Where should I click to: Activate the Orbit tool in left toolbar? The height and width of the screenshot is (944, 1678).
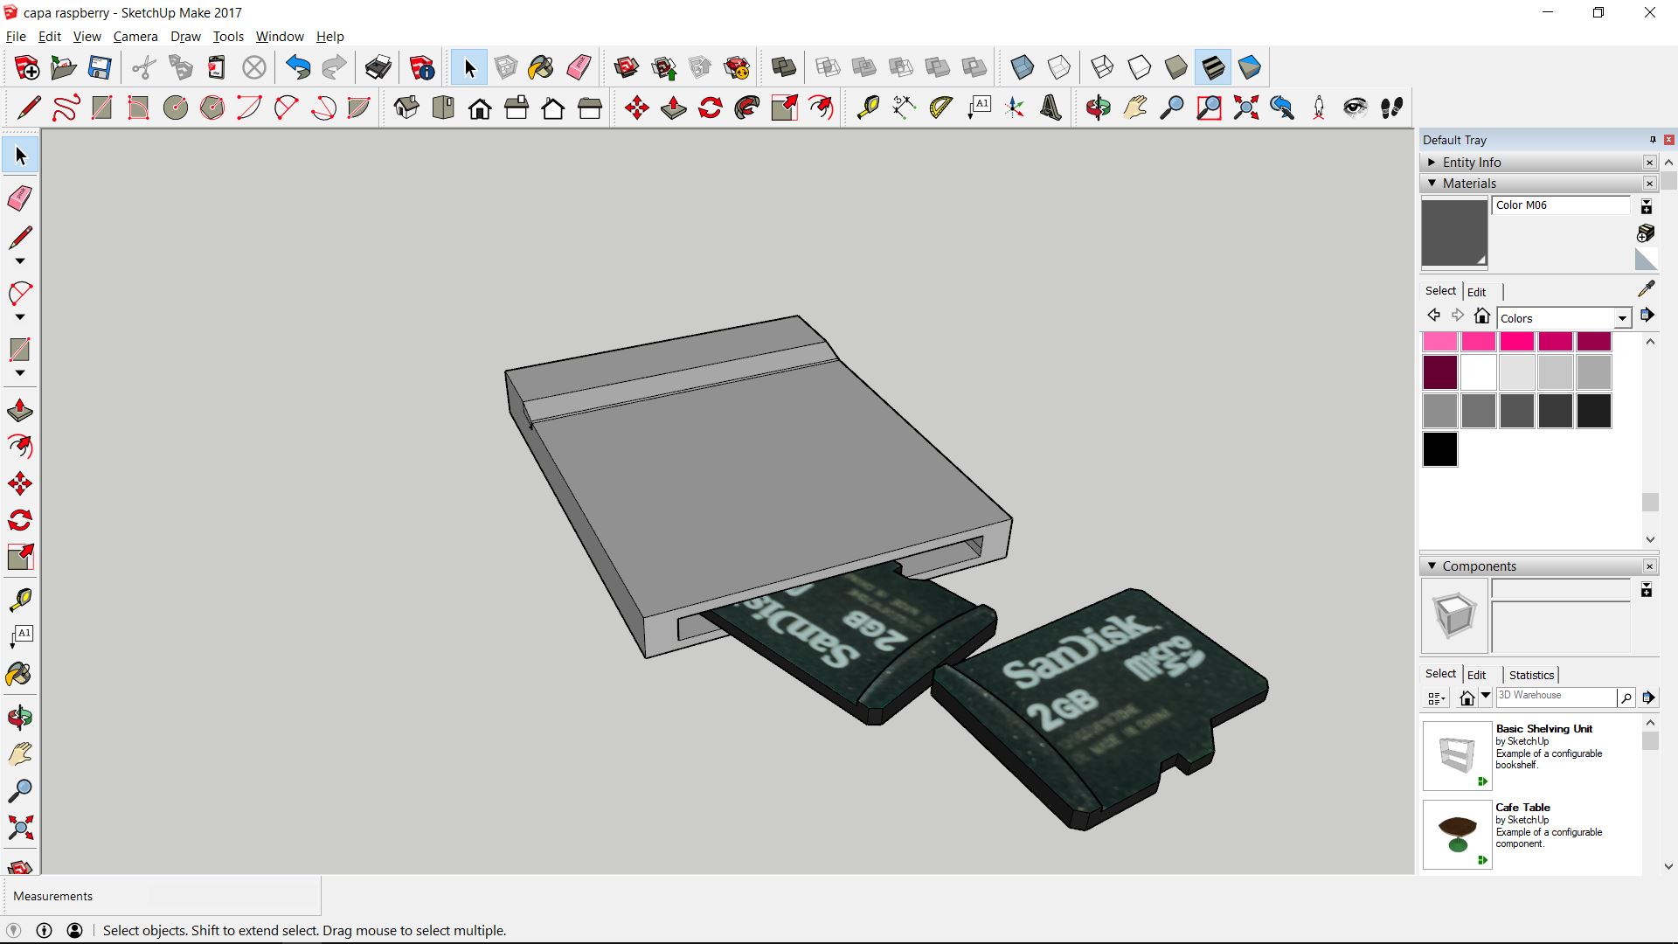[20, 718]
